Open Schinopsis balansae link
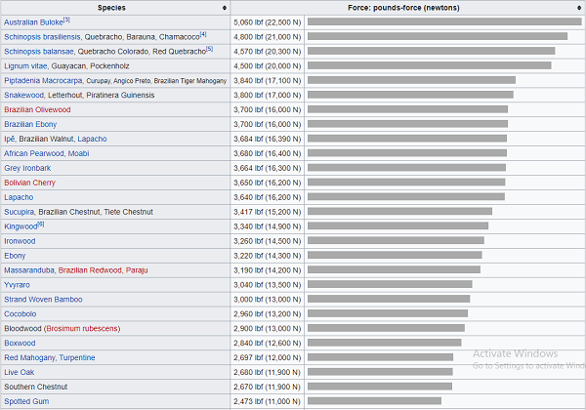The height and width of the screenshot is (410, 586). tap(39, 52)
